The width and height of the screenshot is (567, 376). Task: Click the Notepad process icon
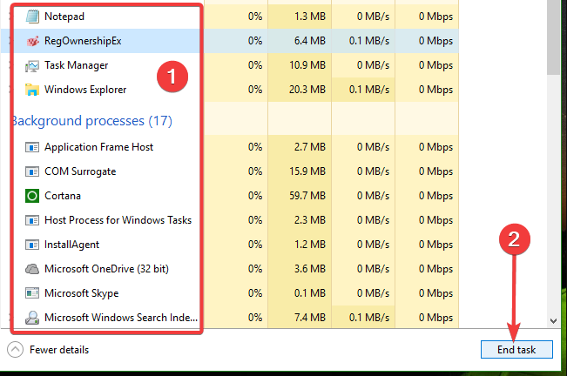tap(32, 17)
